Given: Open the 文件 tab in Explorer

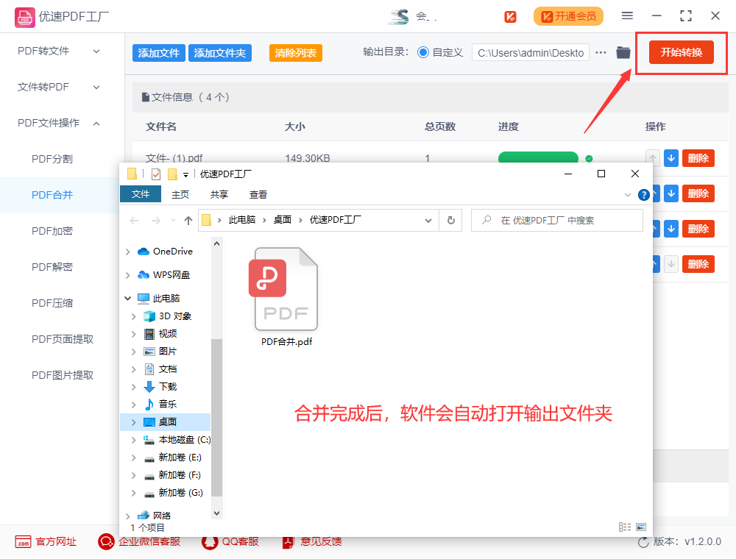Looking at the screenshot, I should (x=141, y=194).
